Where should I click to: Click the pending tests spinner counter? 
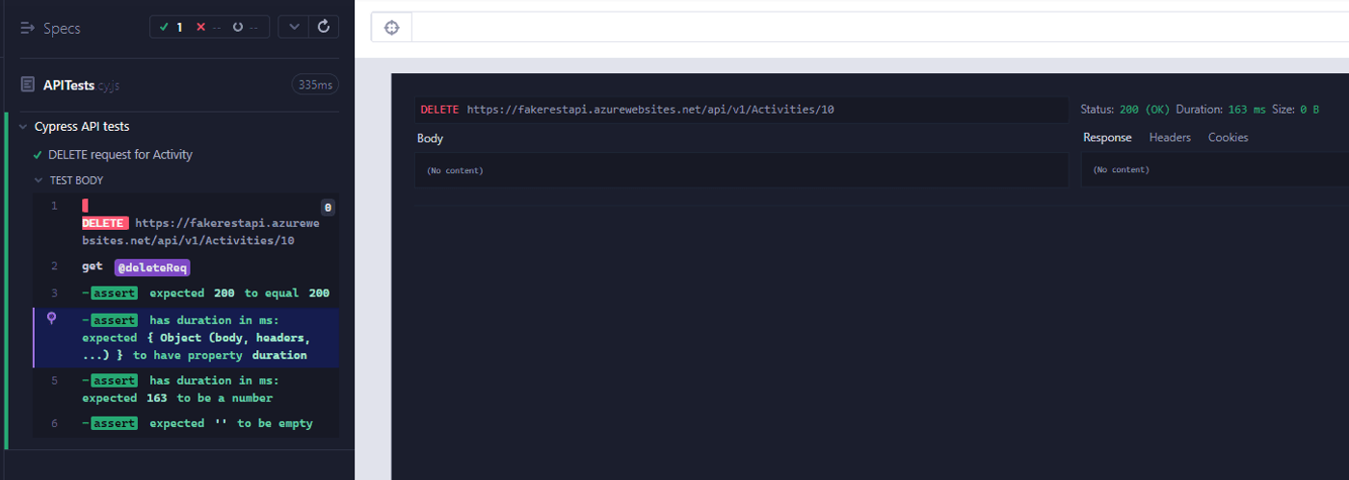[x=247, y=27]
